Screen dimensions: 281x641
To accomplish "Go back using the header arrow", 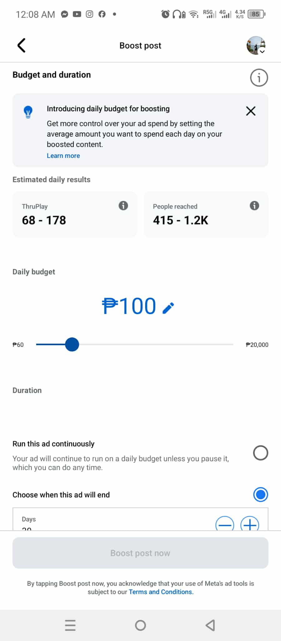I will pos(21,46).
